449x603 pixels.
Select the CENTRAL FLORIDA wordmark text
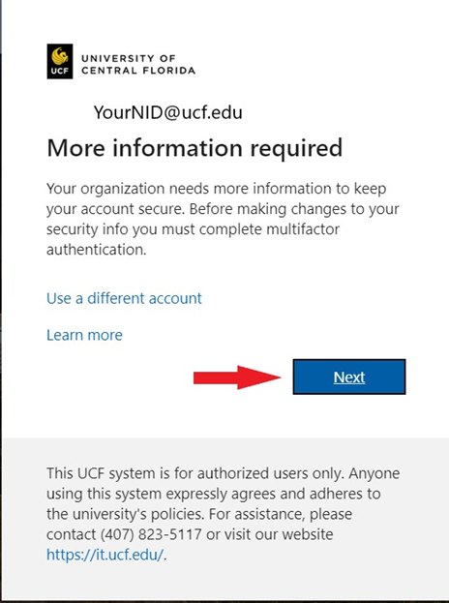coord(138,71)
